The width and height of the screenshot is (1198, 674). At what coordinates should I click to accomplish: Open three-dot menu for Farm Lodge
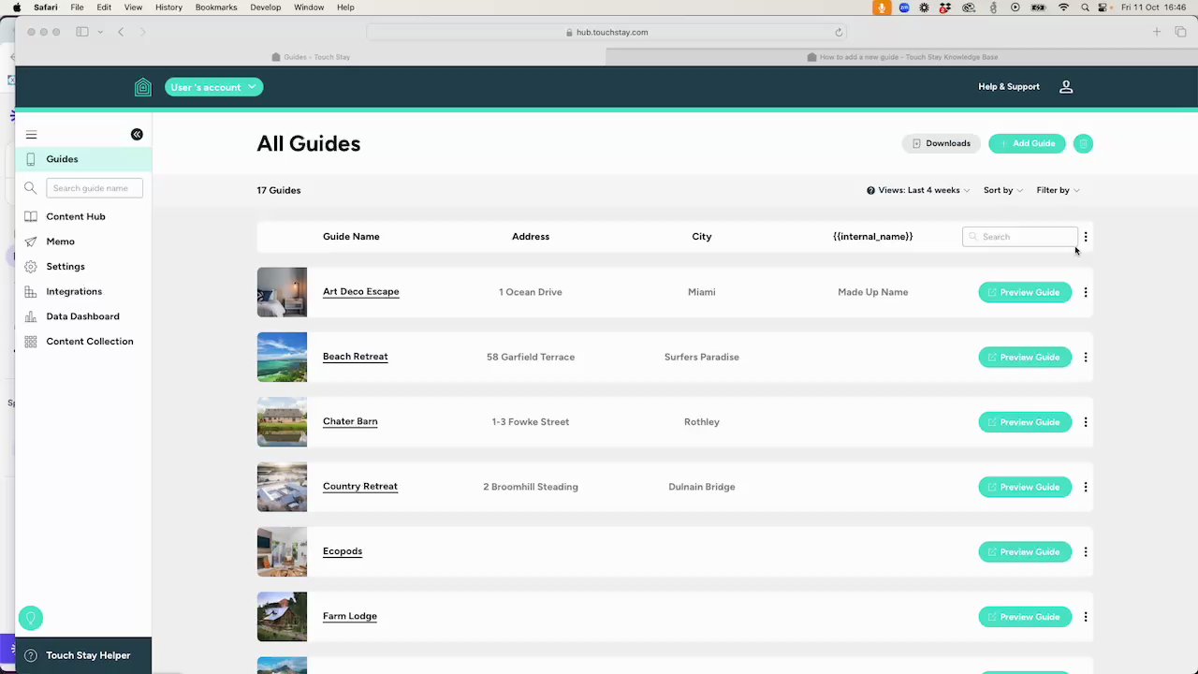[x=1086, y=617]
